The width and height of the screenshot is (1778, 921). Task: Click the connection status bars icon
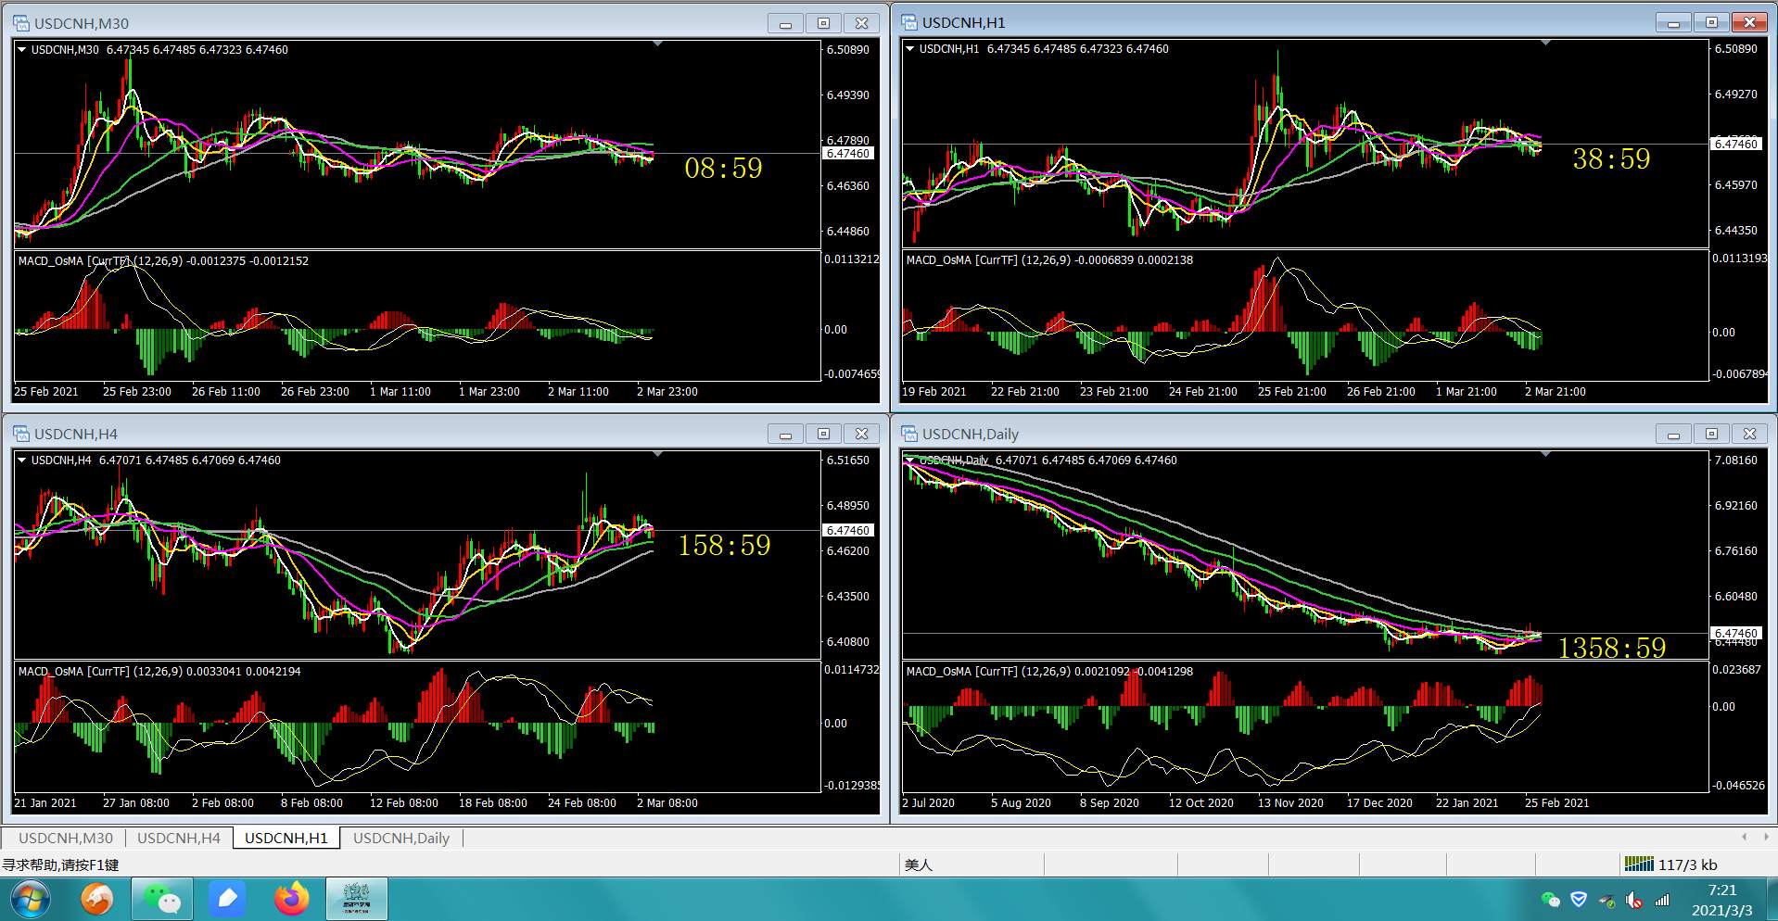pos(1639,864)
